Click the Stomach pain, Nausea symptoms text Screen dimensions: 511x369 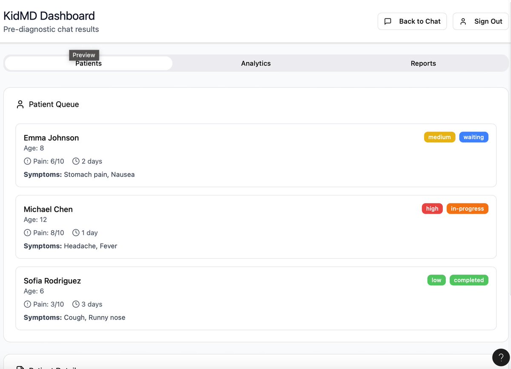coord(99,174)
